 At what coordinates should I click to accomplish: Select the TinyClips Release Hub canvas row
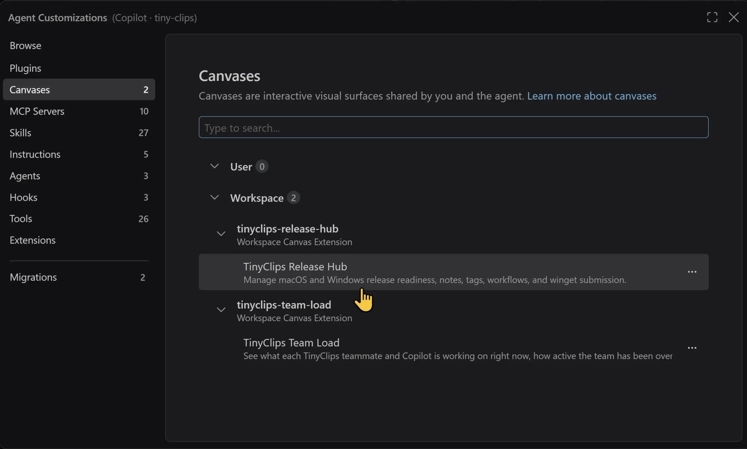(453, 272)
